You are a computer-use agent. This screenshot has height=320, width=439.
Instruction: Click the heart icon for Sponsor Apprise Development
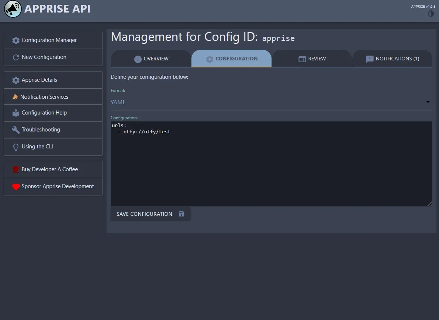click(15, 186)
